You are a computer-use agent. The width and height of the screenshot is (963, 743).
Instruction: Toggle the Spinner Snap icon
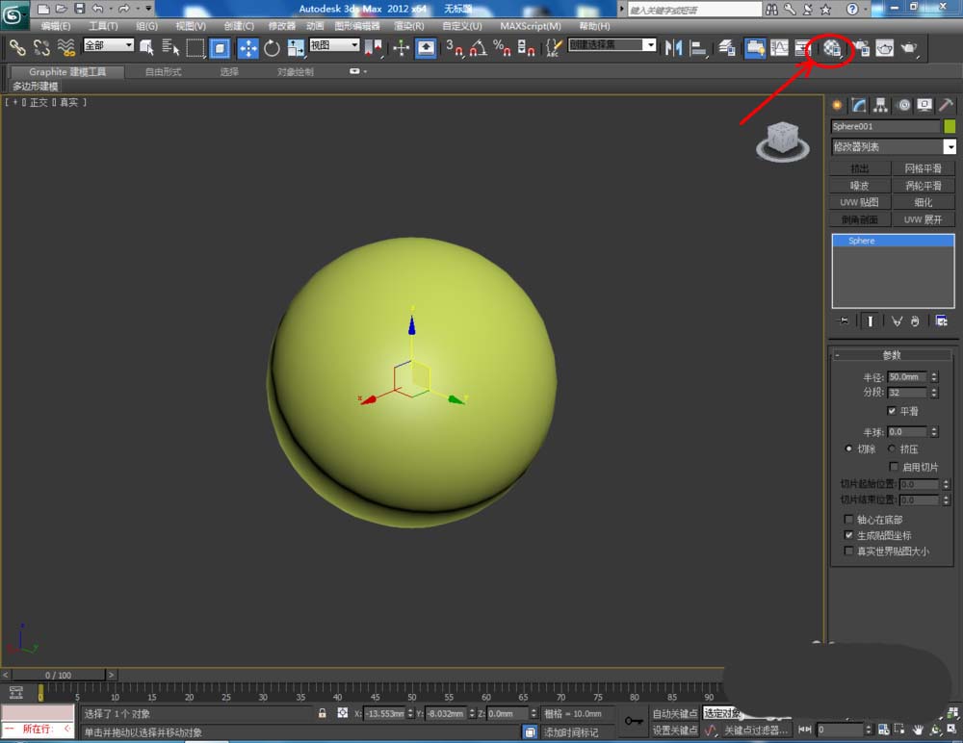tap(526, 47)
